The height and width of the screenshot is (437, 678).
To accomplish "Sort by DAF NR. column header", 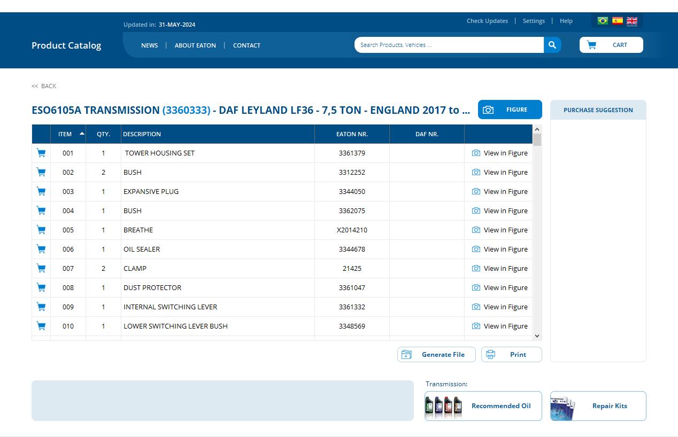I will [x=427, y=134].
